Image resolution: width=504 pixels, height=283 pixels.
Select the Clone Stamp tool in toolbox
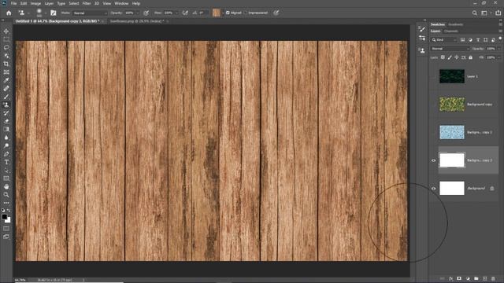[6, 105]
